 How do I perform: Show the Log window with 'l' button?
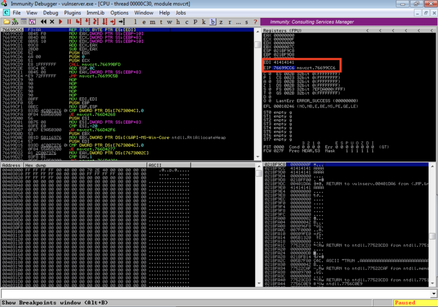pos(135,22)
